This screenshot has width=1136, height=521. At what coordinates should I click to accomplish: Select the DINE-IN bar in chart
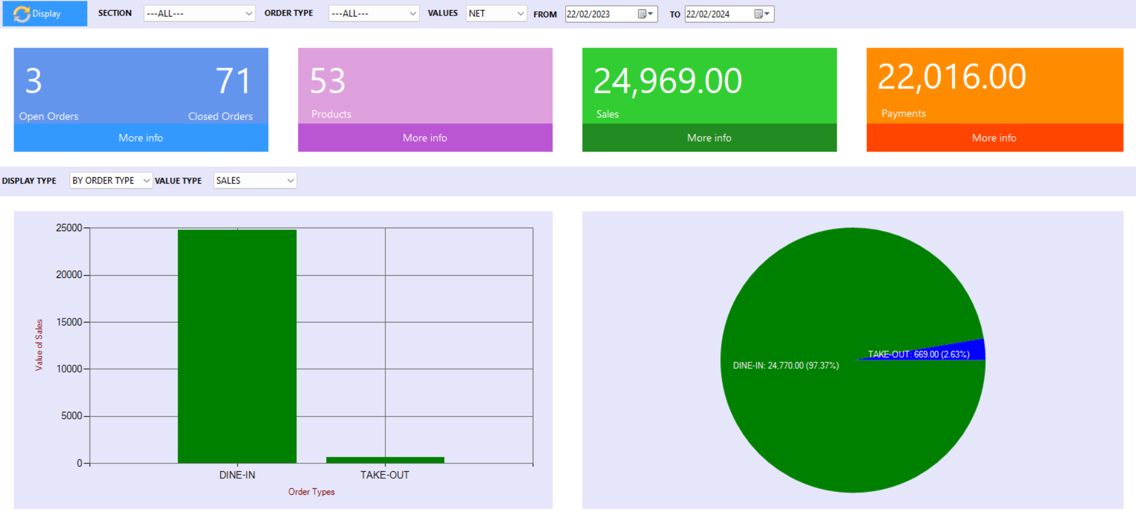[237, 346]
